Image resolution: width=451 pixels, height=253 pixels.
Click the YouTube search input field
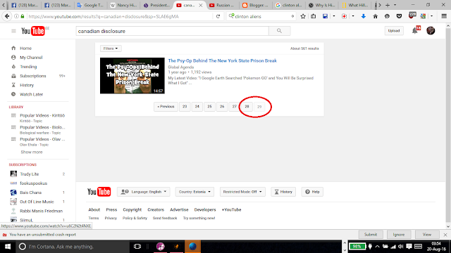tap(172, 31)
